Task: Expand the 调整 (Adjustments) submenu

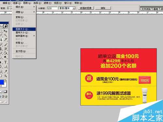Action: [24, 12]
